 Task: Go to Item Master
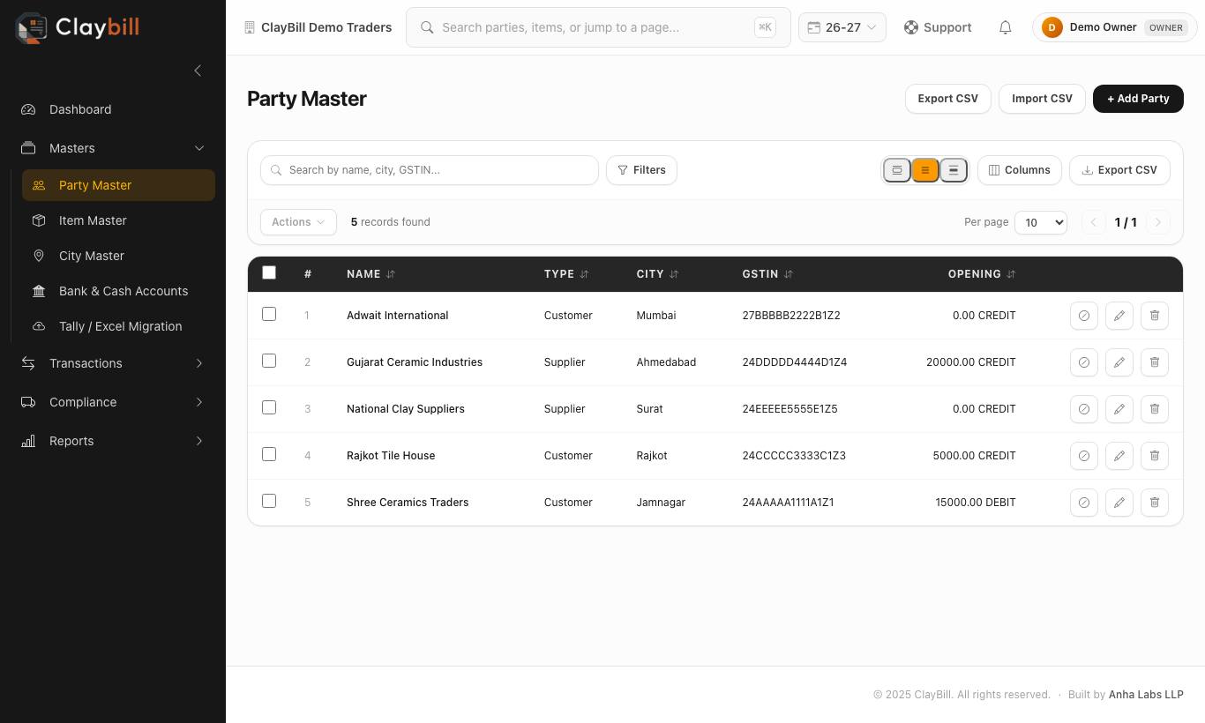(118, 220)
